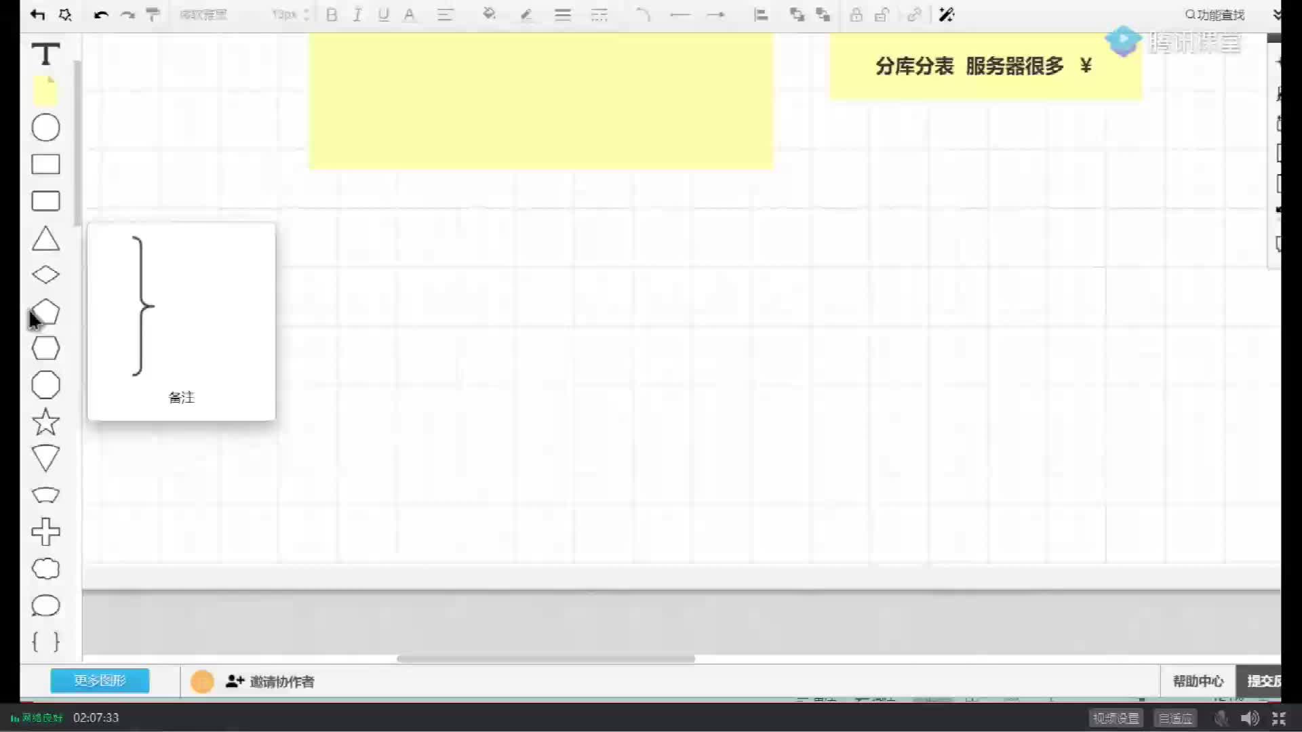The height and width of the screenshot is (732, 1302).
Task: Open 视频设置 video settings
Action: tap(1116, 718)
